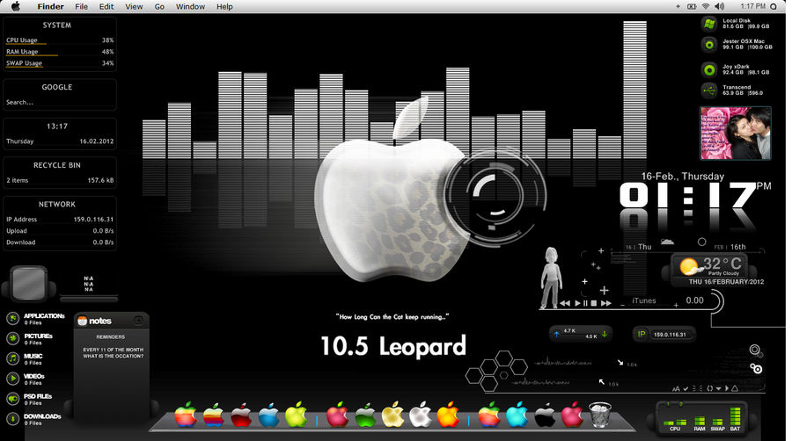
Task: Click the couple photo thumbnail
Action: click(736, 133)
